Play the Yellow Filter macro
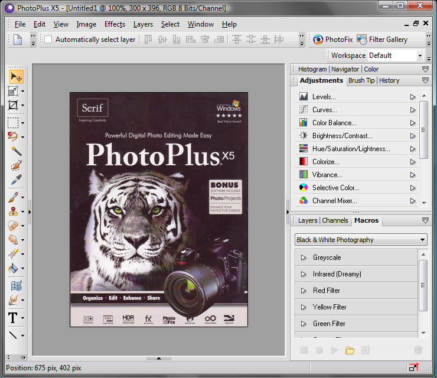The image size is (437, 378). [x=304, y=307]
